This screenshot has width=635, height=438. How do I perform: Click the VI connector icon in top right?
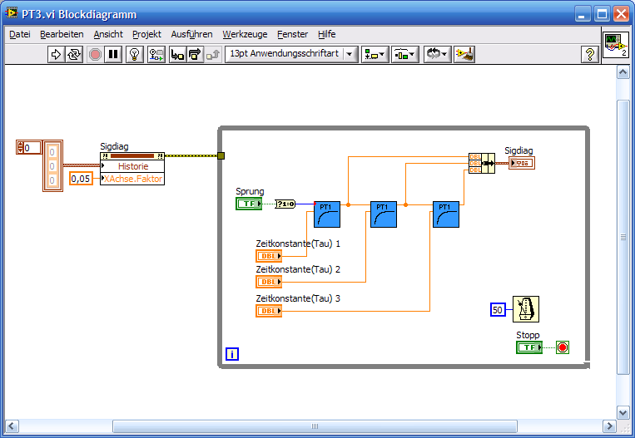point(616,45)
